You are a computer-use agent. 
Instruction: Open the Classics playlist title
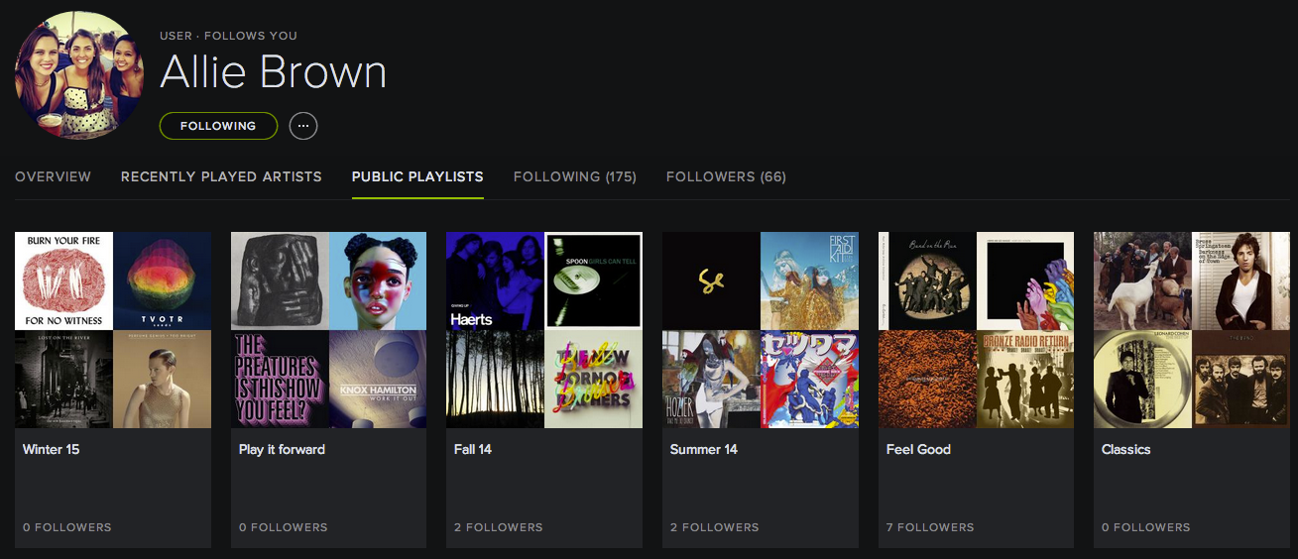(x=1126, y=449)
